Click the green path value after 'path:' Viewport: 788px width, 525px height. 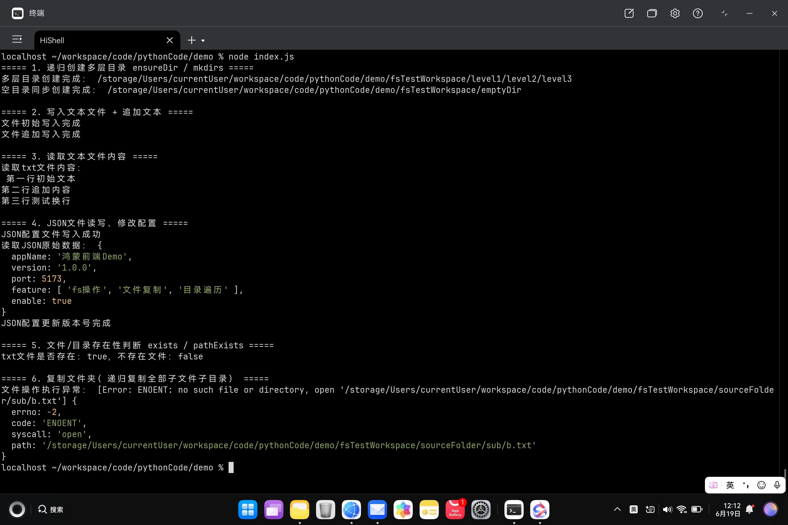289,445
